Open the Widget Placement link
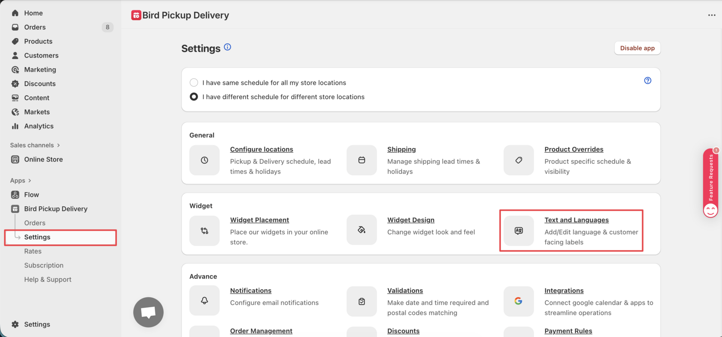Screen dimensions: 722x337 [259, 220]
